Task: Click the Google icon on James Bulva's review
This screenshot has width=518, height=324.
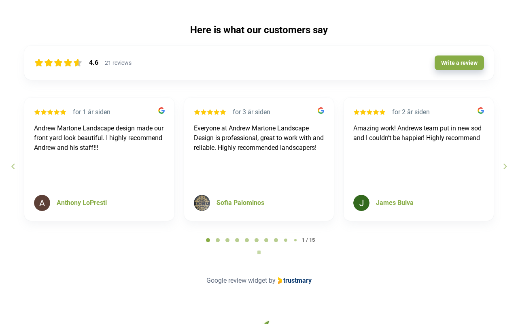Action: pos(481,111)
